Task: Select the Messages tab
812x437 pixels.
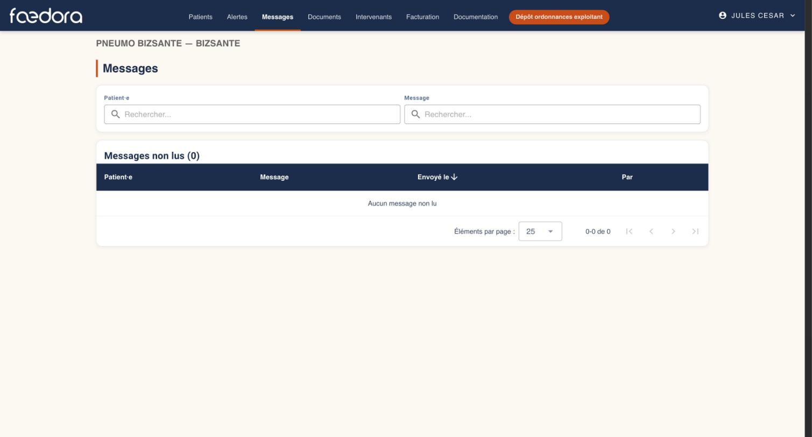Action: click(x=278, y=17)
